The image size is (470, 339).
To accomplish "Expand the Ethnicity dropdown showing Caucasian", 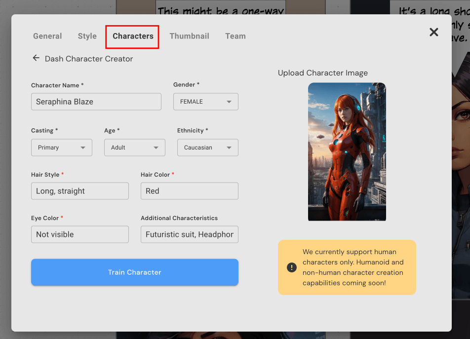I will (207, 148).
